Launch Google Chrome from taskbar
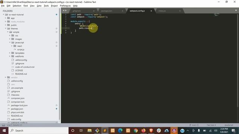 tap(136, 131)
